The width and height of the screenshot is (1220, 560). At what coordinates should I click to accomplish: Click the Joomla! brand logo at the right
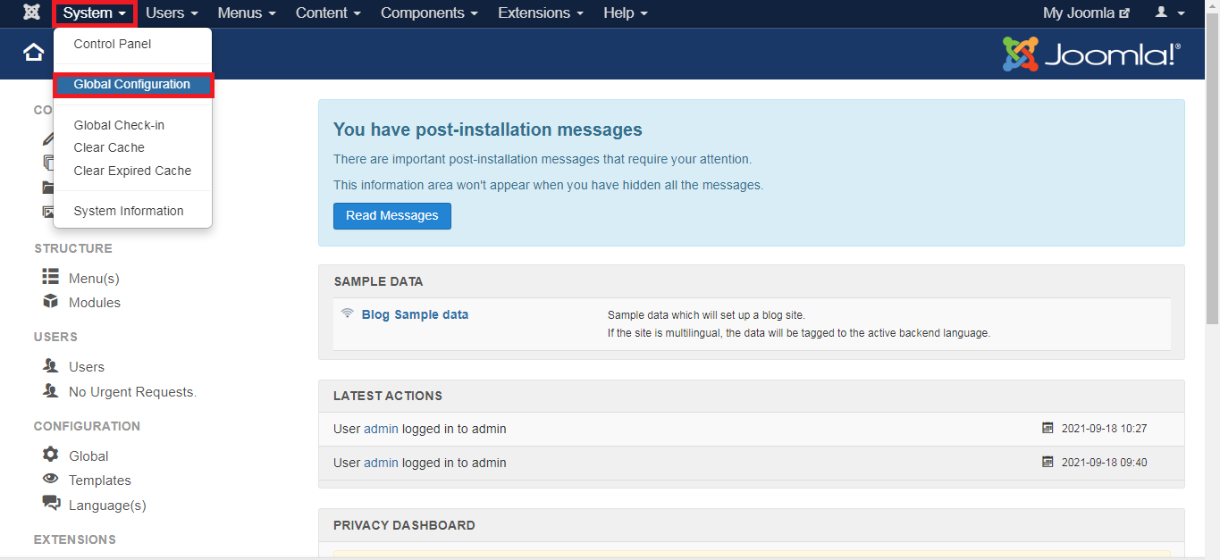[x=1091, y=54]
